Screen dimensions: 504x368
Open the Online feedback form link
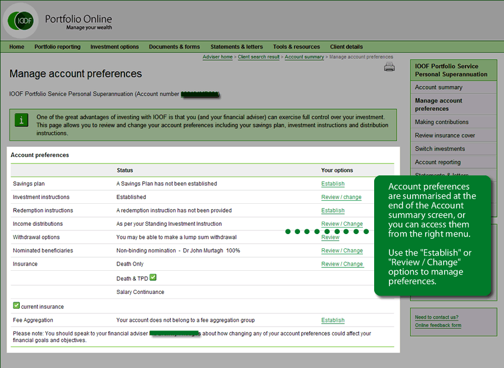[438, 325]
